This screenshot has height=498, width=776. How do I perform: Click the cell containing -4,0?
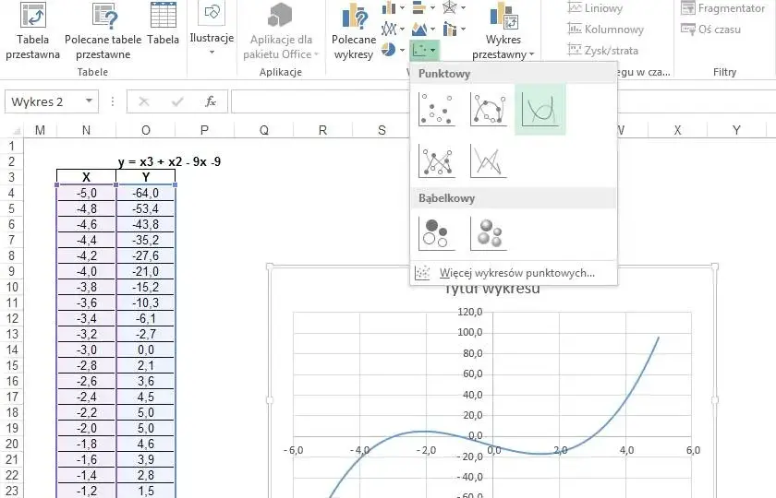point(86,271)
